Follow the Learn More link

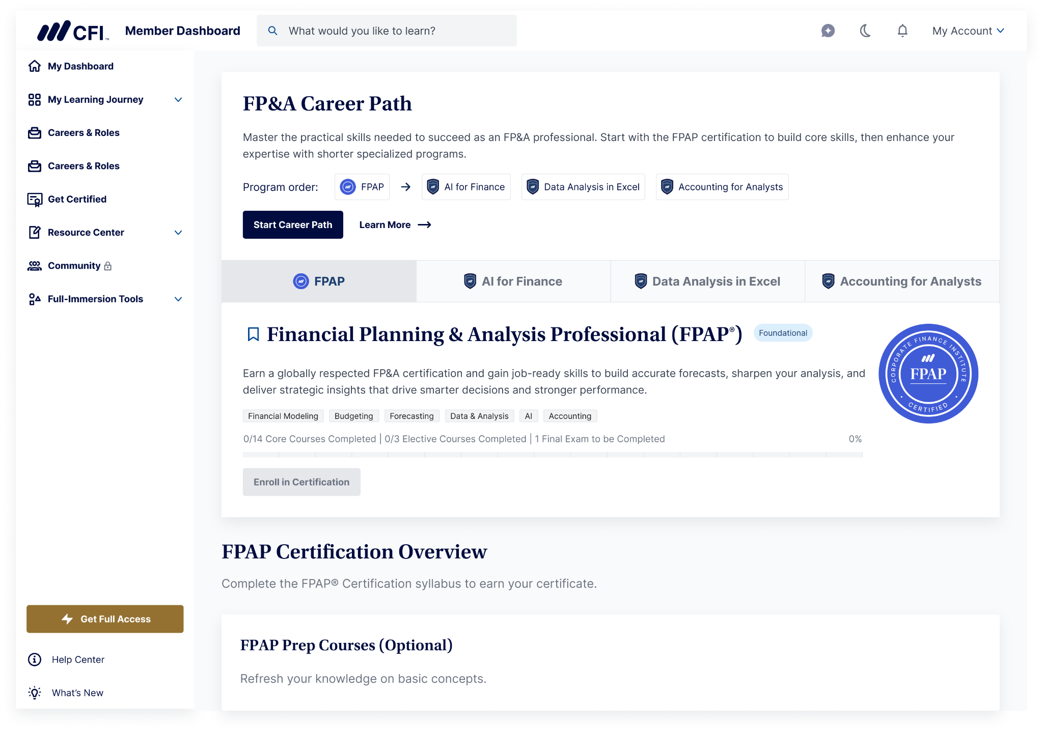[x=395, y=224]
